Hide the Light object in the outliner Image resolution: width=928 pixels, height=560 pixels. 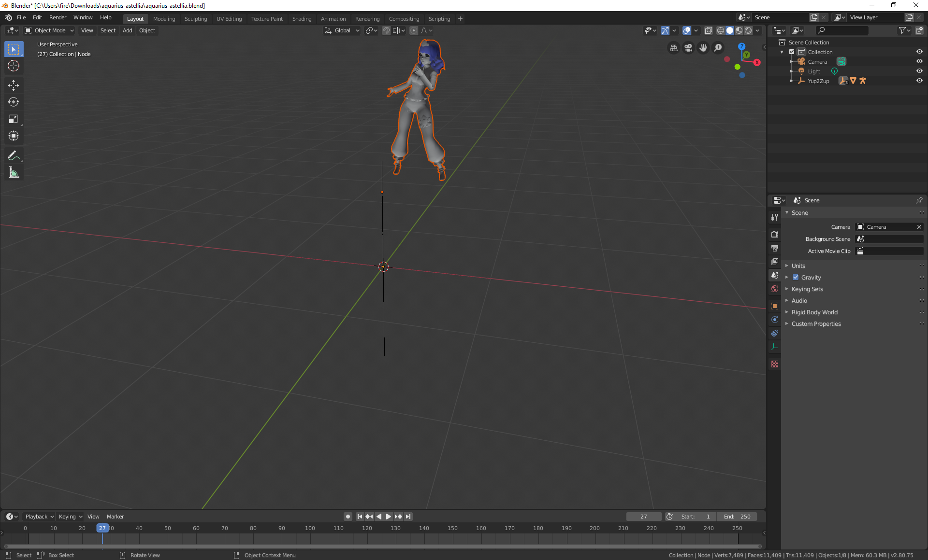pyautogui.click(x=919, y=71)
